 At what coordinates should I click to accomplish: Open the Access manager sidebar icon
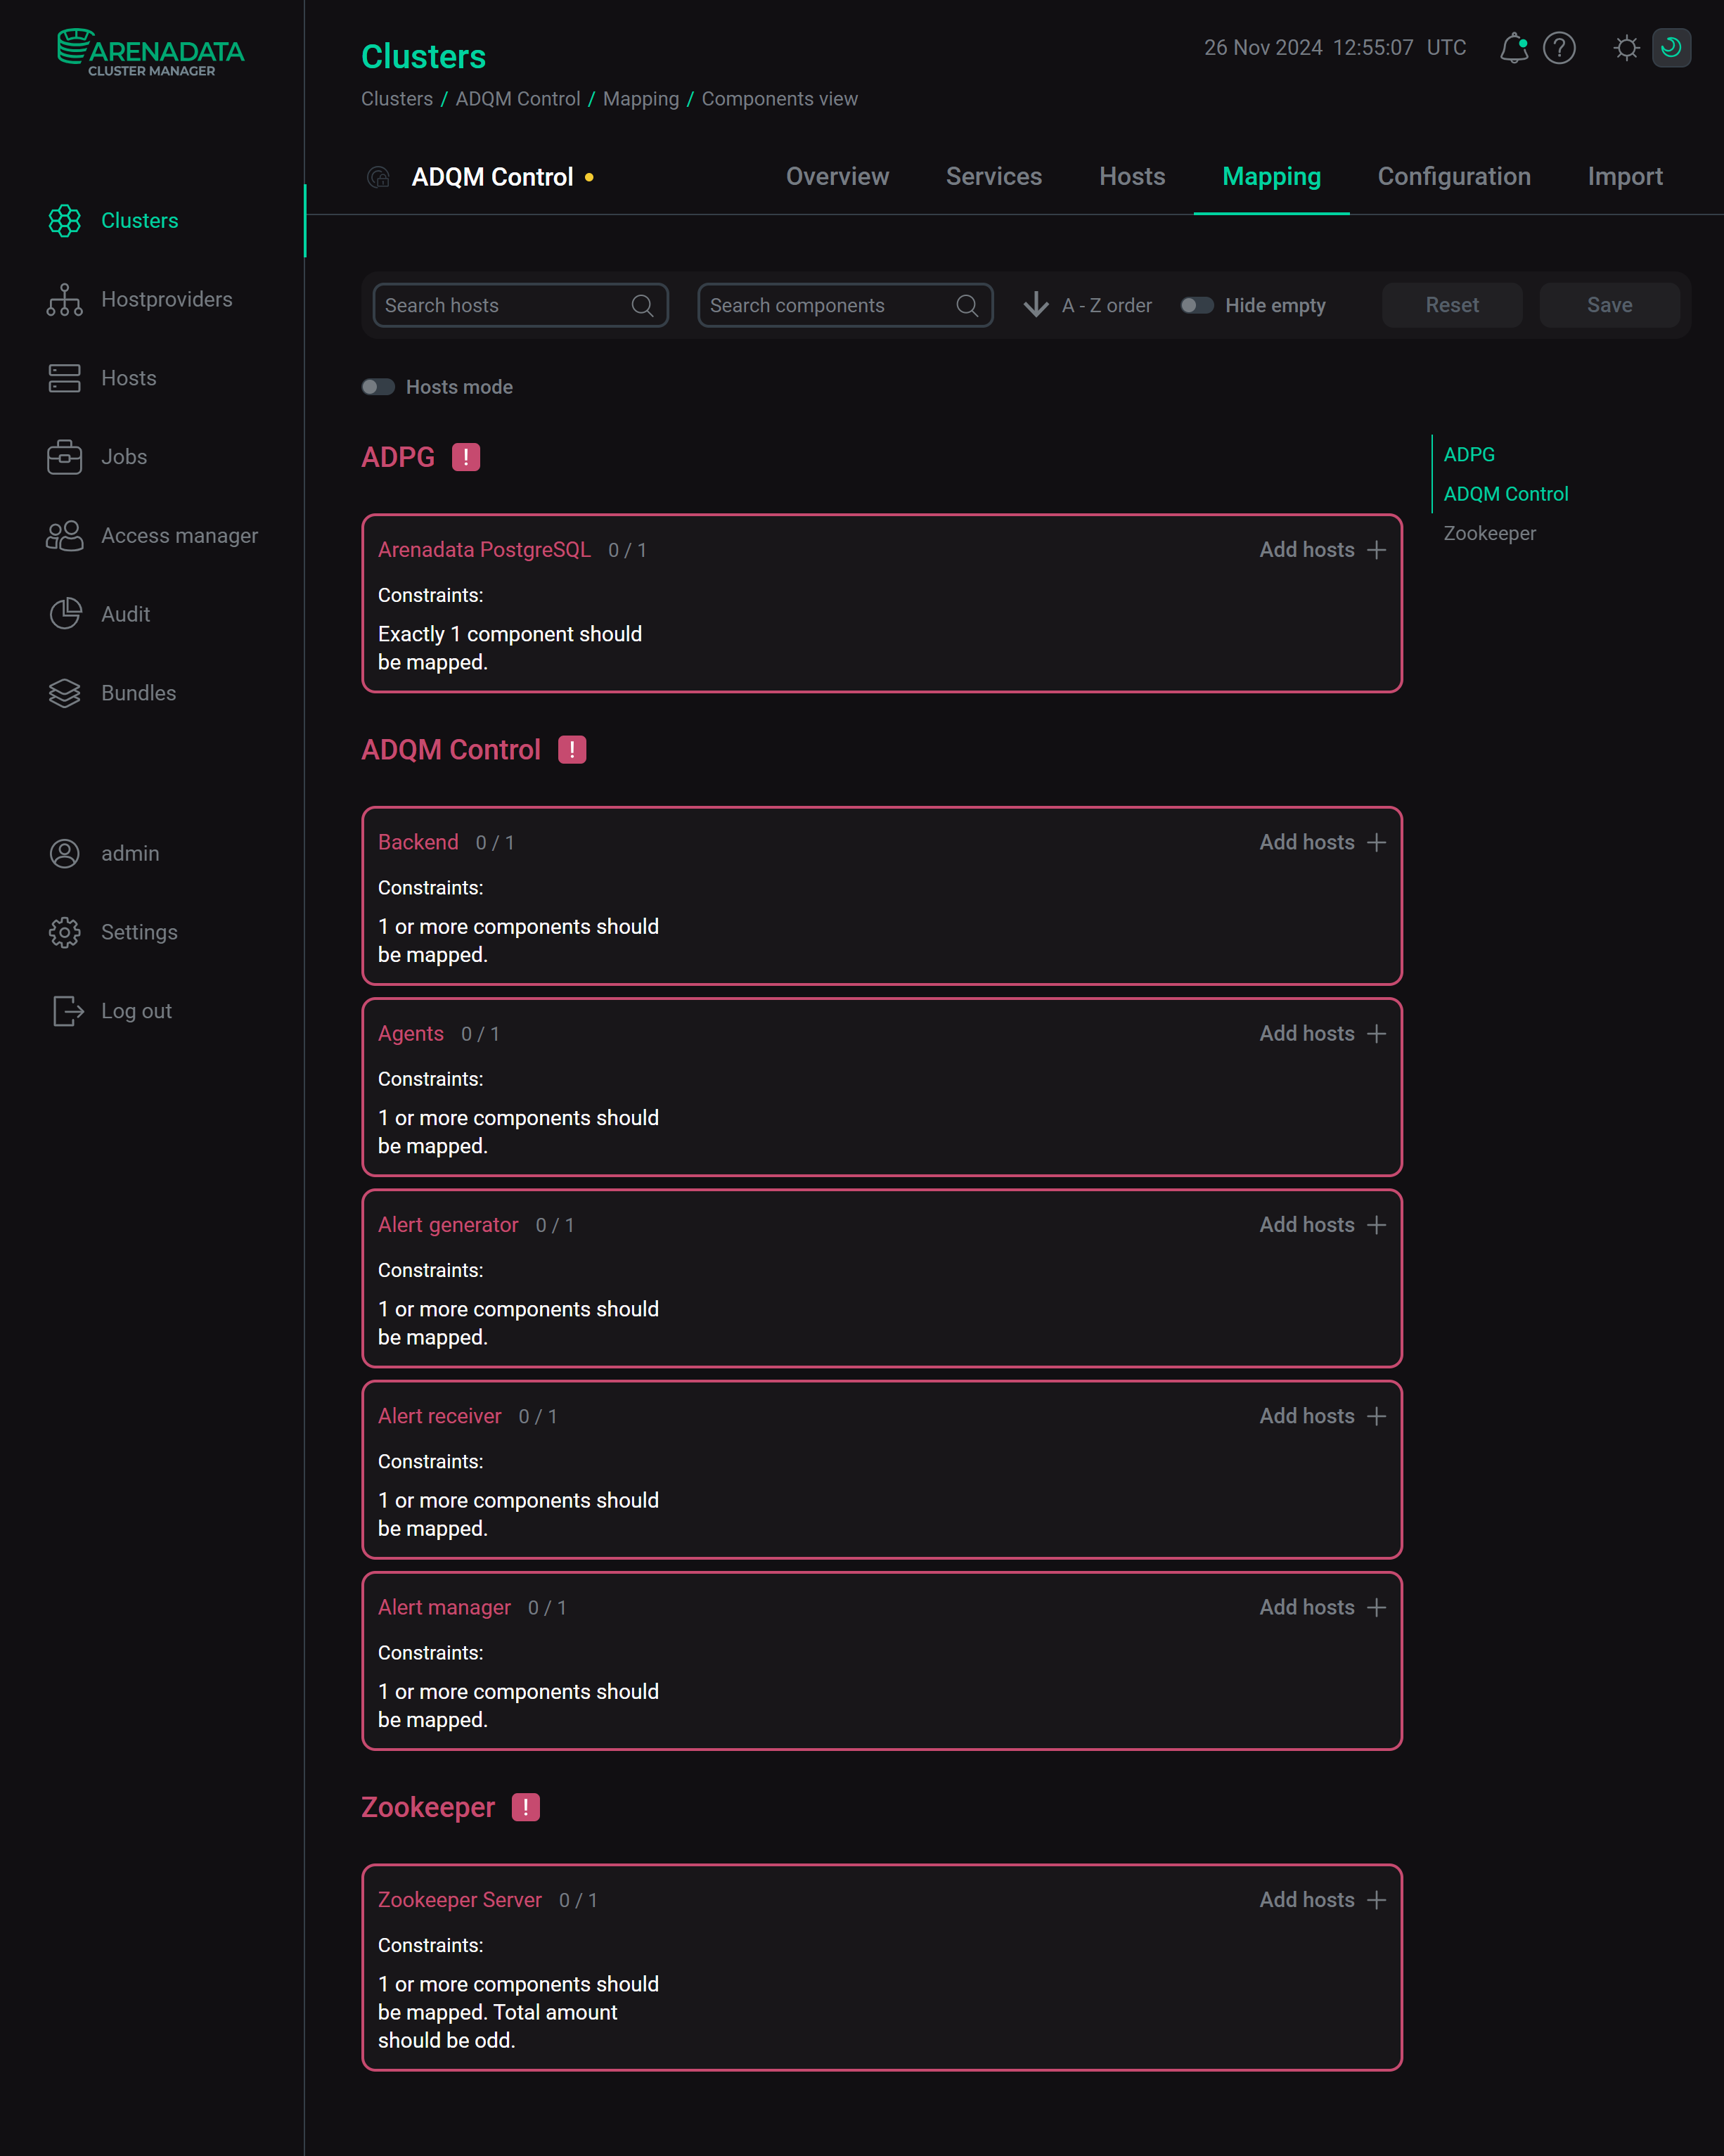64,535
